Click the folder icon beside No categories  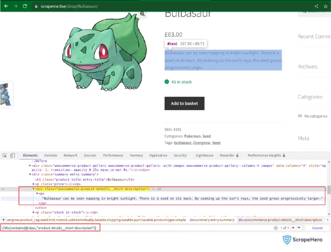(x=300, y=116)
